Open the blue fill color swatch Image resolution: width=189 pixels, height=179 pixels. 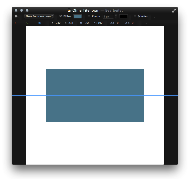(x=78, y=16)
